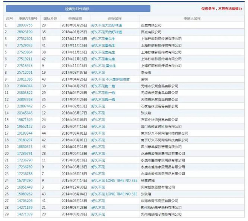Sort by 申请日期 column header
Viewport: 248px width, 221px height.
(x=74, y=19)
